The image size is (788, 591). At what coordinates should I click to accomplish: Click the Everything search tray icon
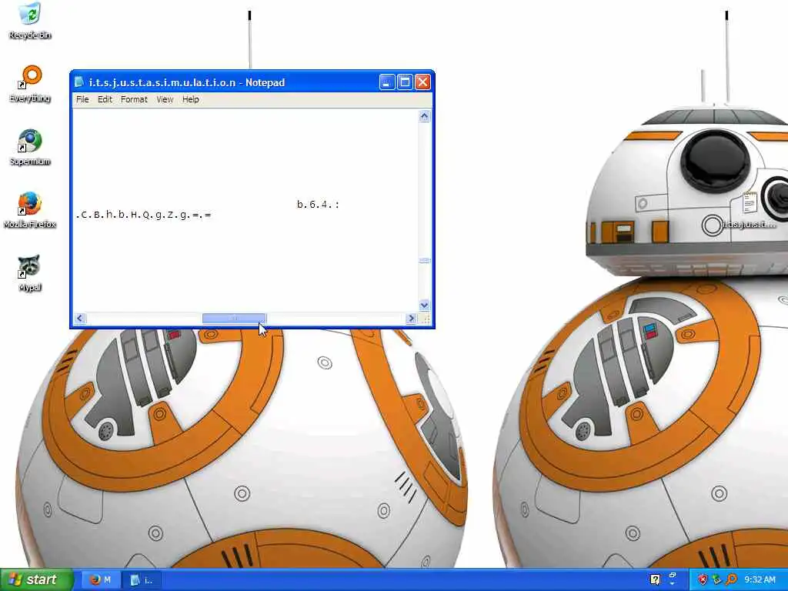[731, 579]
